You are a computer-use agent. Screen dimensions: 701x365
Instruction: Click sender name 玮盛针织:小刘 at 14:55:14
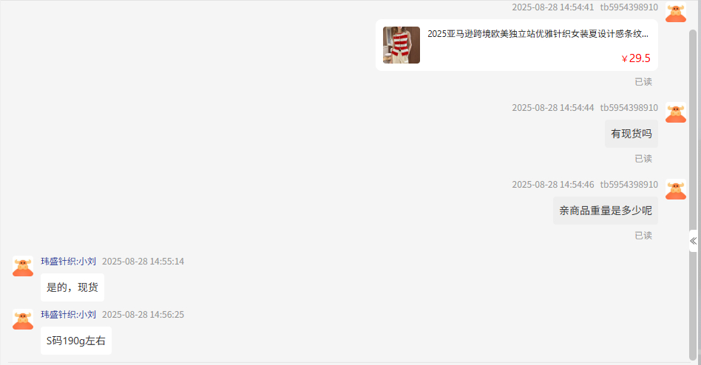(69, 262)
